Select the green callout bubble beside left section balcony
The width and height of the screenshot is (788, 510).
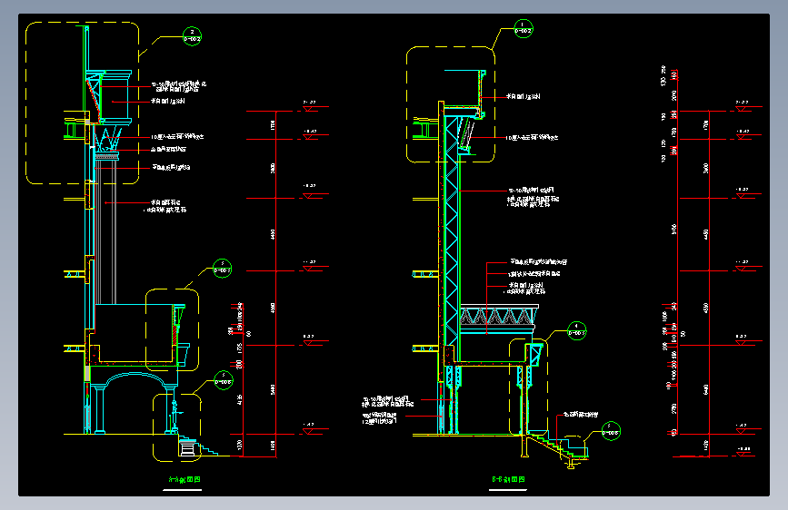(222, 269)
